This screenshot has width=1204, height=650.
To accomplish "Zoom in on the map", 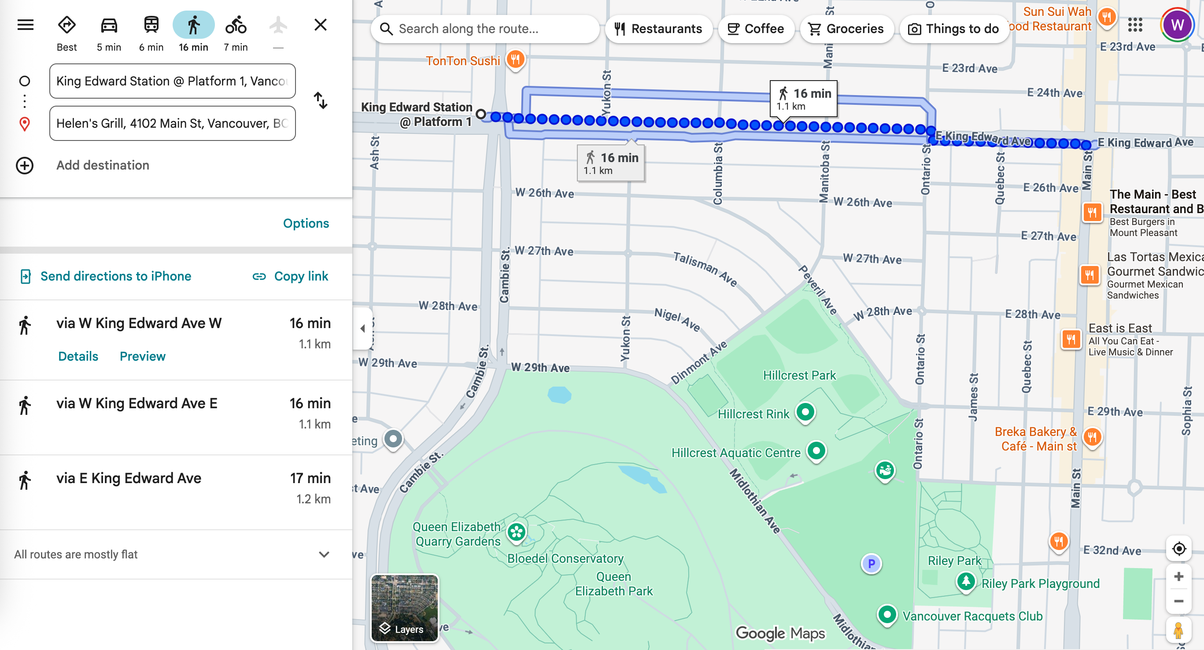I will [x=1179, y=576].
